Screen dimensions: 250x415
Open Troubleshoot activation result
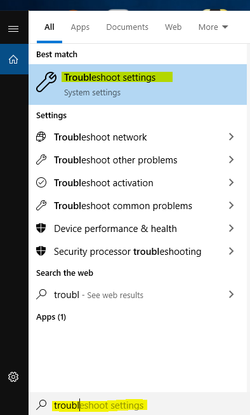[138, 182]
